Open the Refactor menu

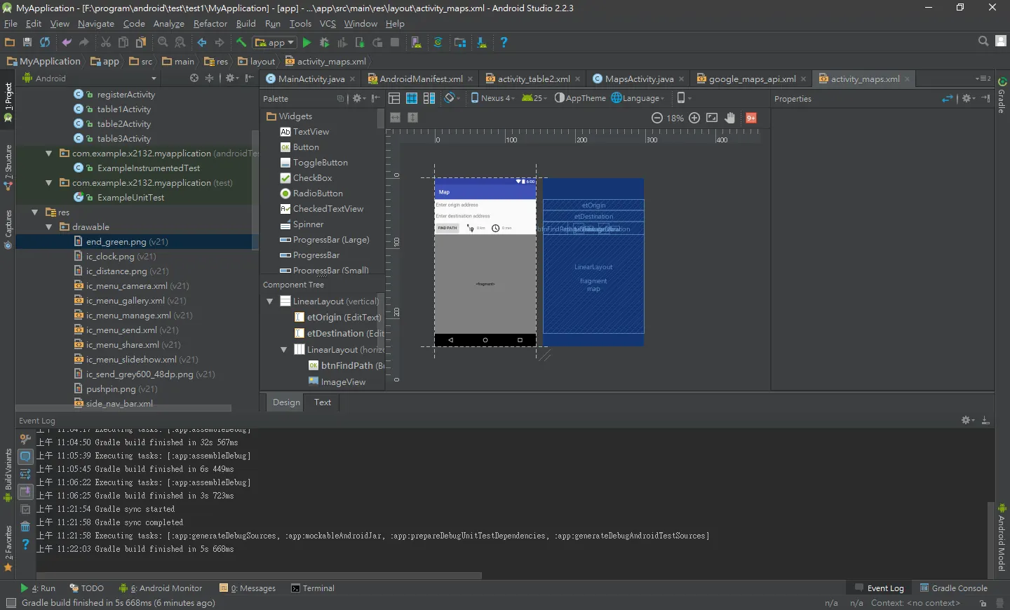(210, 23)
